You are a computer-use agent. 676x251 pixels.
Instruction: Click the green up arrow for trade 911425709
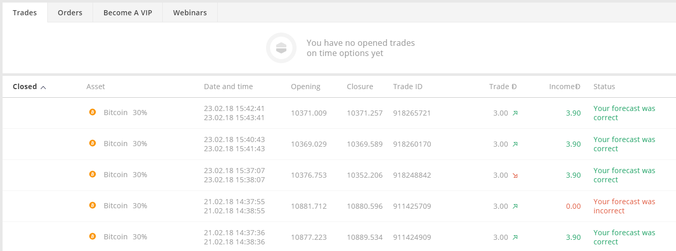[x=515, y=206]
